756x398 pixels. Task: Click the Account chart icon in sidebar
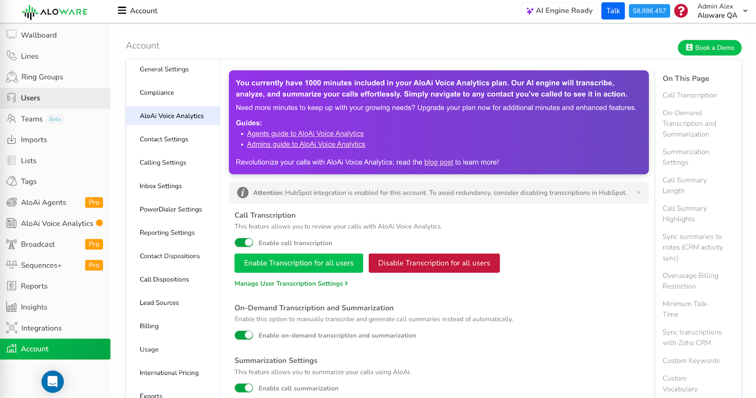11,348
